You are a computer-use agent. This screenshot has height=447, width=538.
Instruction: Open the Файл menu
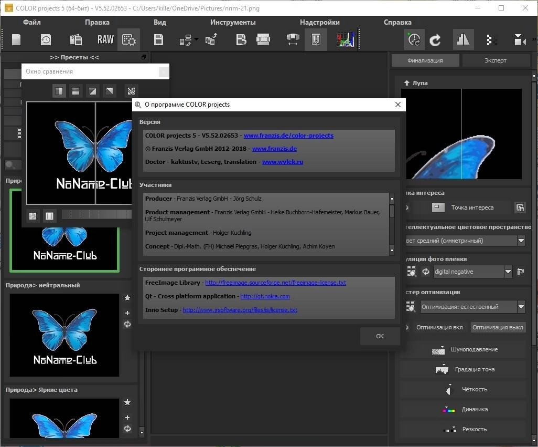pos(32,23)
